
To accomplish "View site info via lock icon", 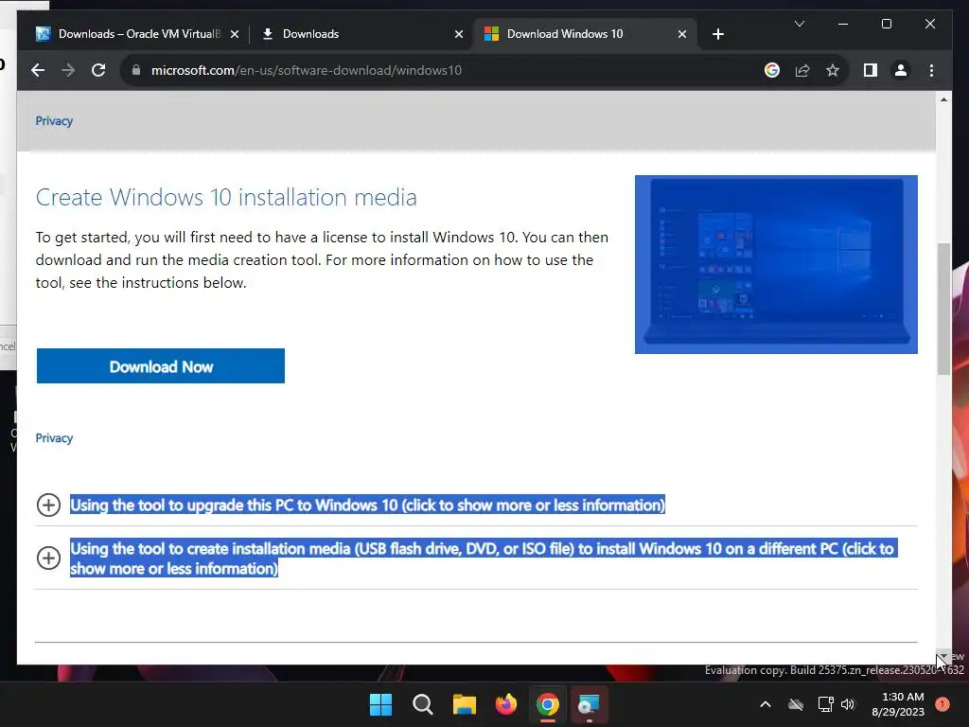I will tap(136, 70).
